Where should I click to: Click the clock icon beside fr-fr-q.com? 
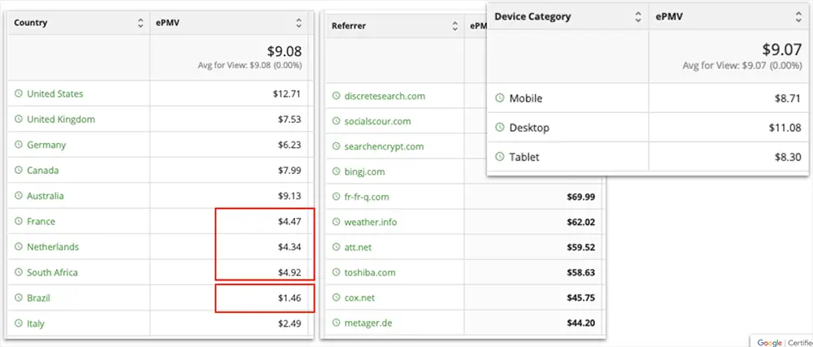coord(336,197)
